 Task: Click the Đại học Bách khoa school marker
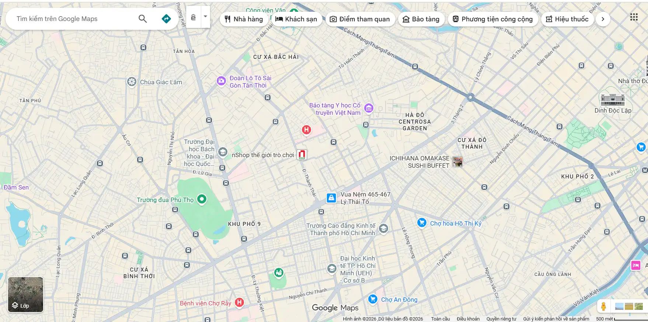(x=223, y=152)
